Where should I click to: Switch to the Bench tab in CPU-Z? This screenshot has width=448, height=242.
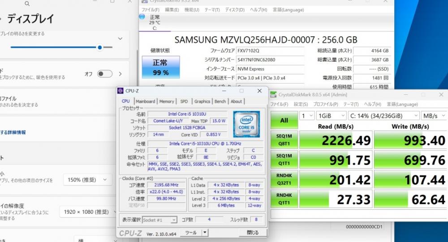(220, 101)
